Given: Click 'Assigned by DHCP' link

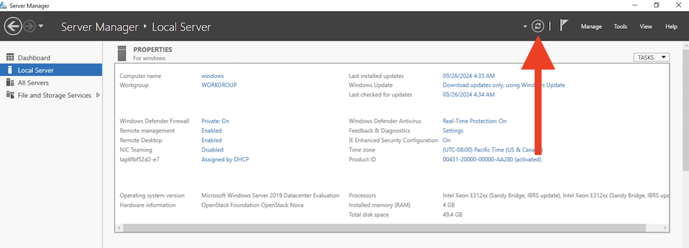Looking at the screenshot, I should point(225,160).
